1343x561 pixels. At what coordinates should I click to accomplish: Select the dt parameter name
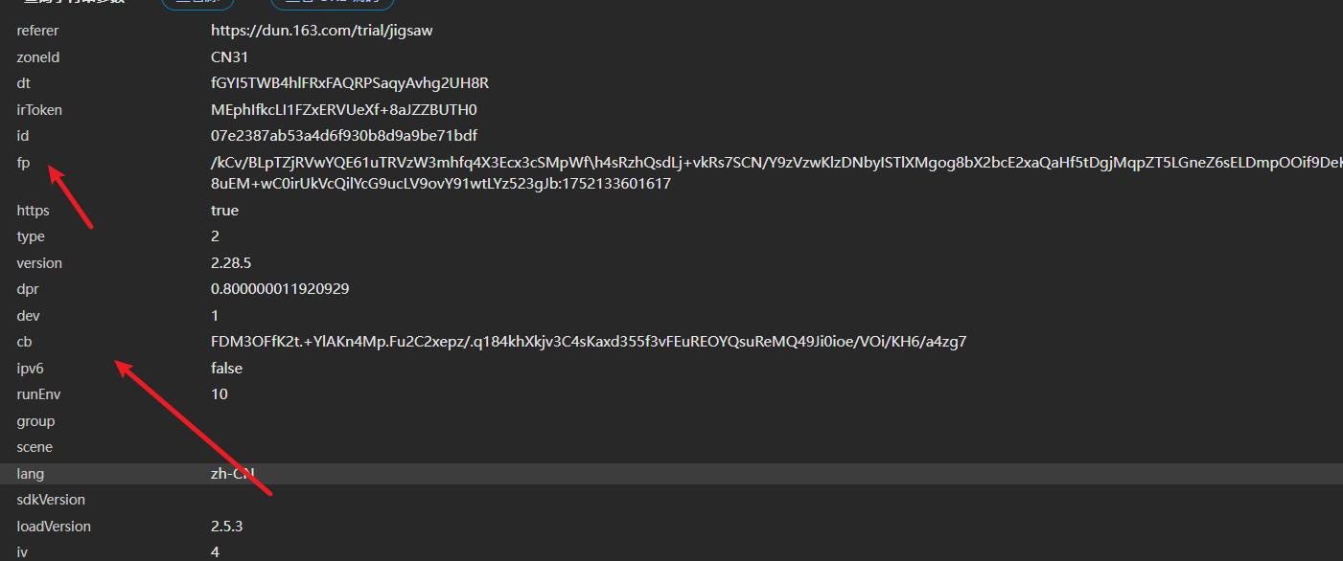click(x=24, y=83)
